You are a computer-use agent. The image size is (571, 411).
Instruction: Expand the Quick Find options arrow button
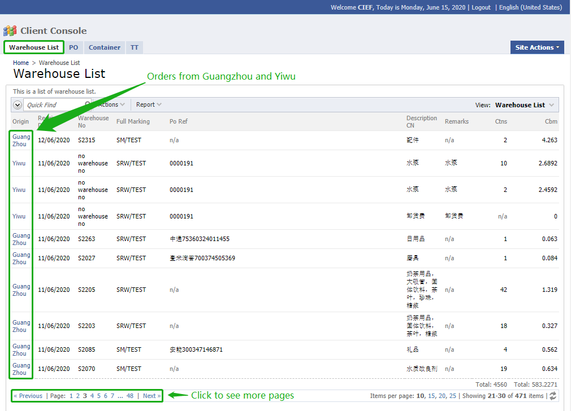(x=17, y=105)
